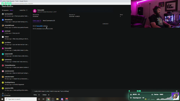The width and height of the screenshot is (180, 101).
Task: Select yurvillanx request row
Action: pyautogui.click(x=15, y=43)
